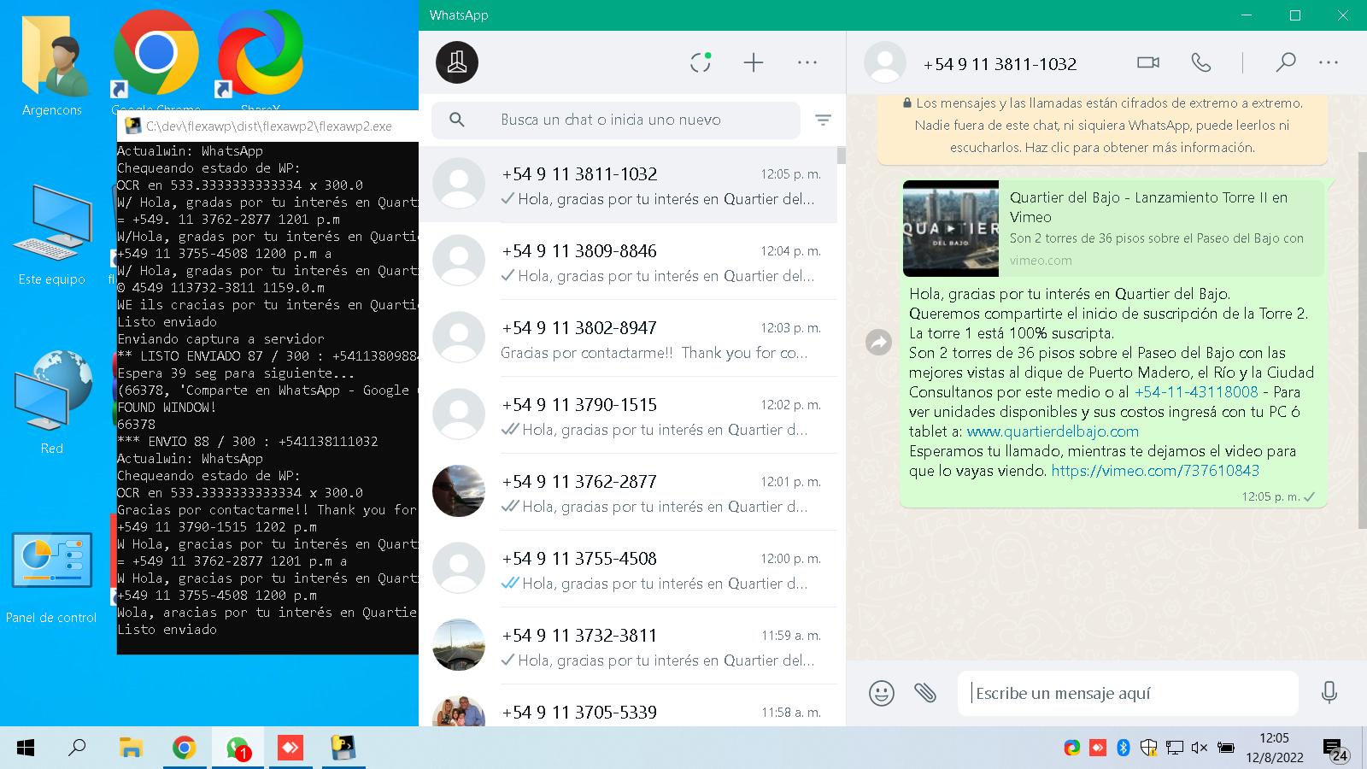Start a video call with contact
The width and height of the screenshot is (1367, 769).
(1148, 62)
